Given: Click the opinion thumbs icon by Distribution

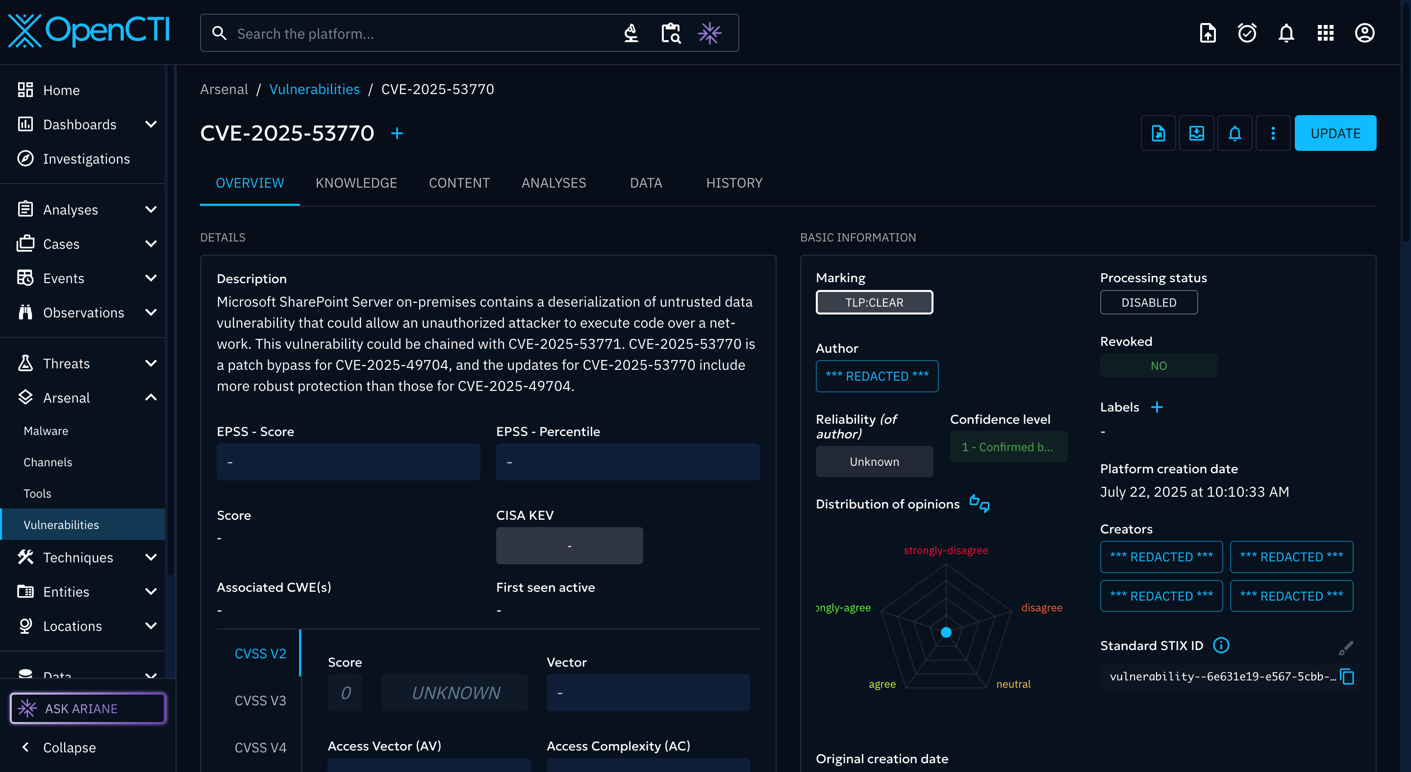Looking at the screenshot, I should [x=979, y=504].
